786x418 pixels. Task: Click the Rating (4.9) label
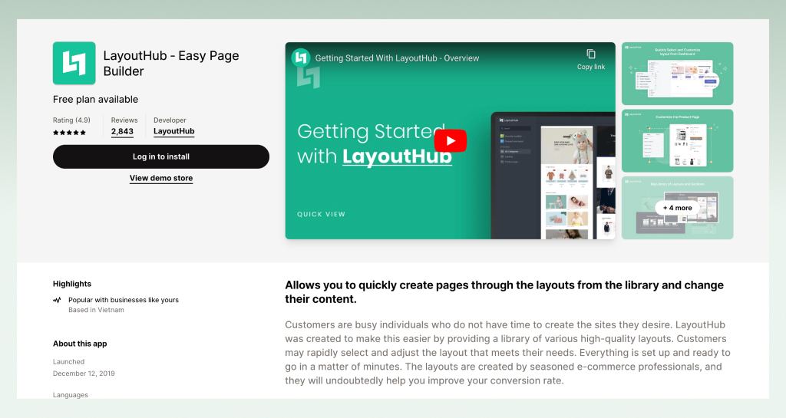[x=71, y=120]
